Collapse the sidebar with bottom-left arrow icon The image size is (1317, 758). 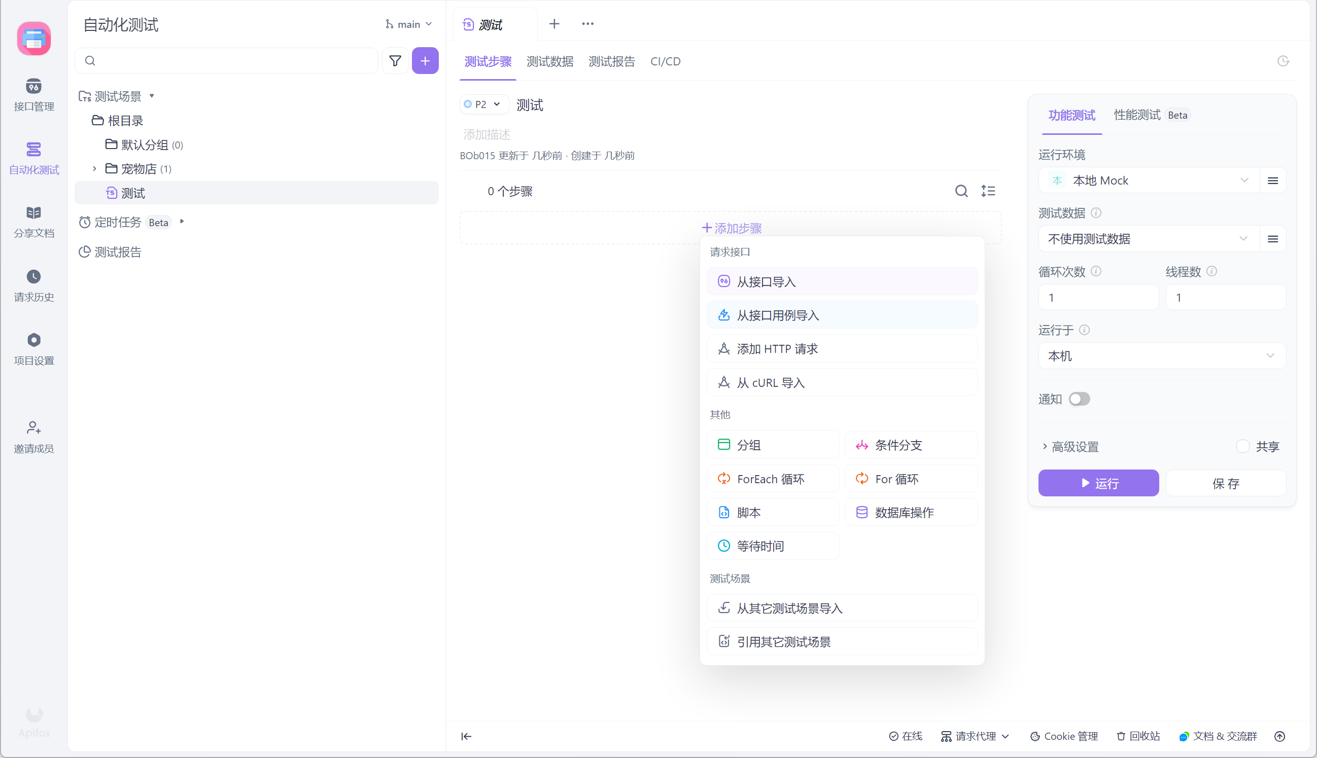click(x=466, y=736)
